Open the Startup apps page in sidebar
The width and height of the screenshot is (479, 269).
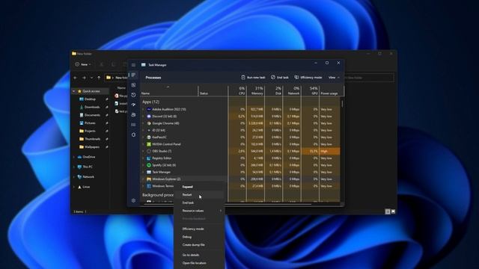click(133, 105)
